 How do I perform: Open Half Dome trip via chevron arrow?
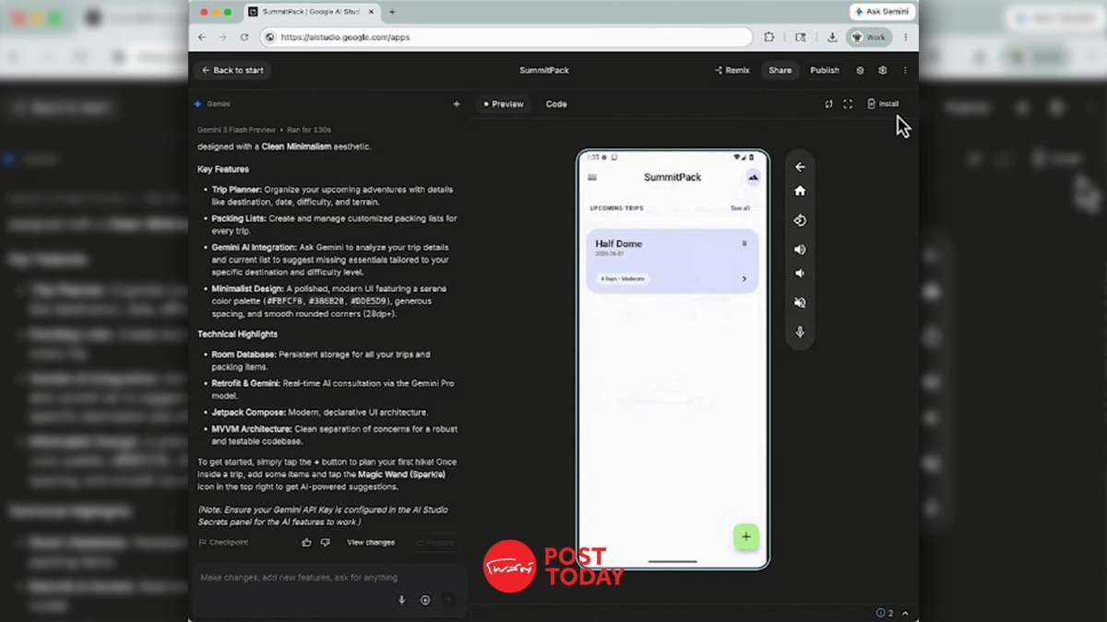point(744,278)
